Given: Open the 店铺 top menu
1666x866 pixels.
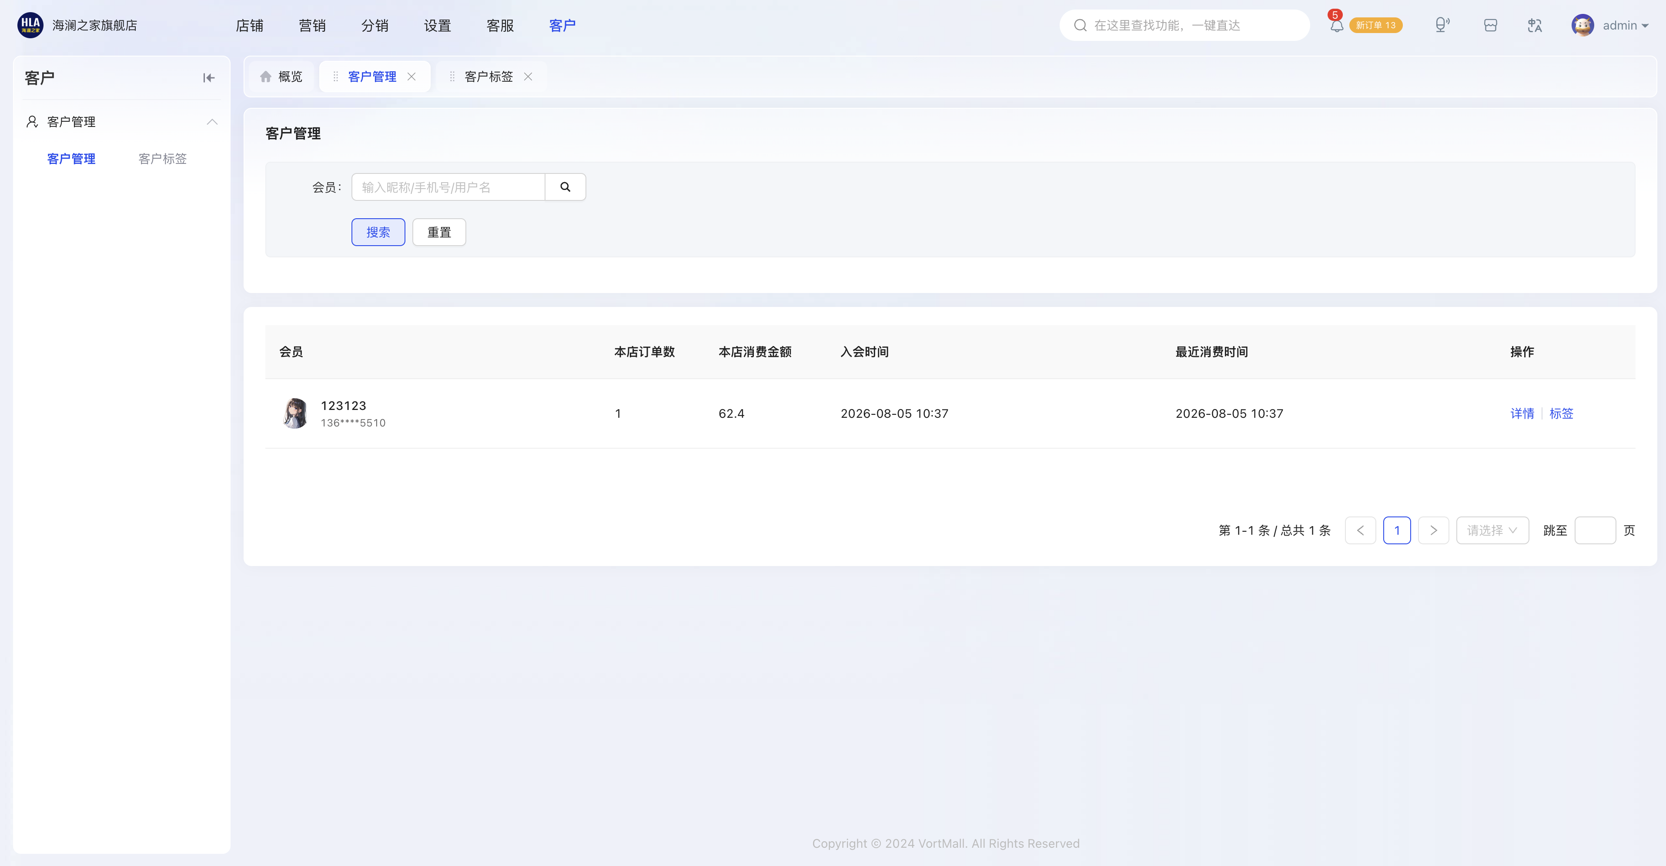Looking at the screenshot, I should click(250, 25).
